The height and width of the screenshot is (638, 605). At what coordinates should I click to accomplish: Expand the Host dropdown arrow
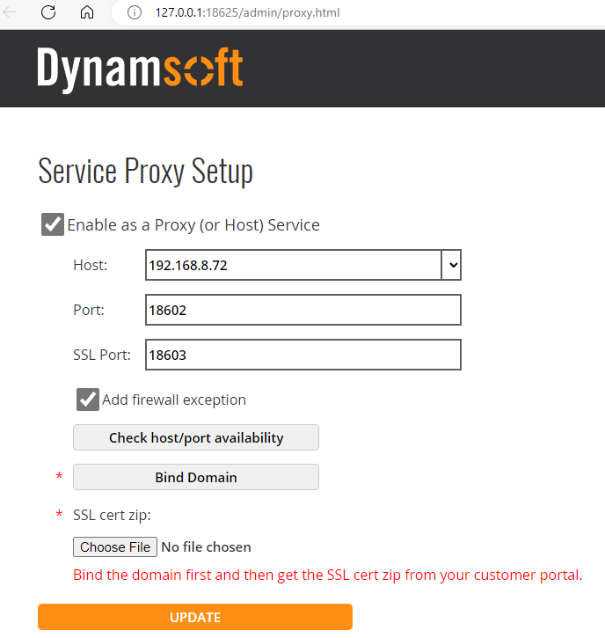point(452,265)
